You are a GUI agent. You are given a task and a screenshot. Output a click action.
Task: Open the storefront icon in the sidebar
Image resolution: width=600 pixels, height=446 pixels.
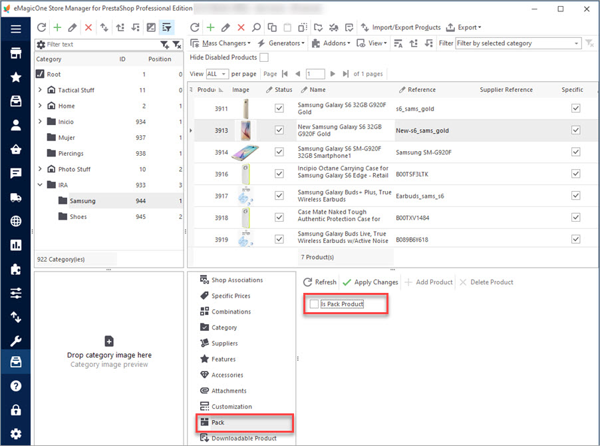pos(16,53)
